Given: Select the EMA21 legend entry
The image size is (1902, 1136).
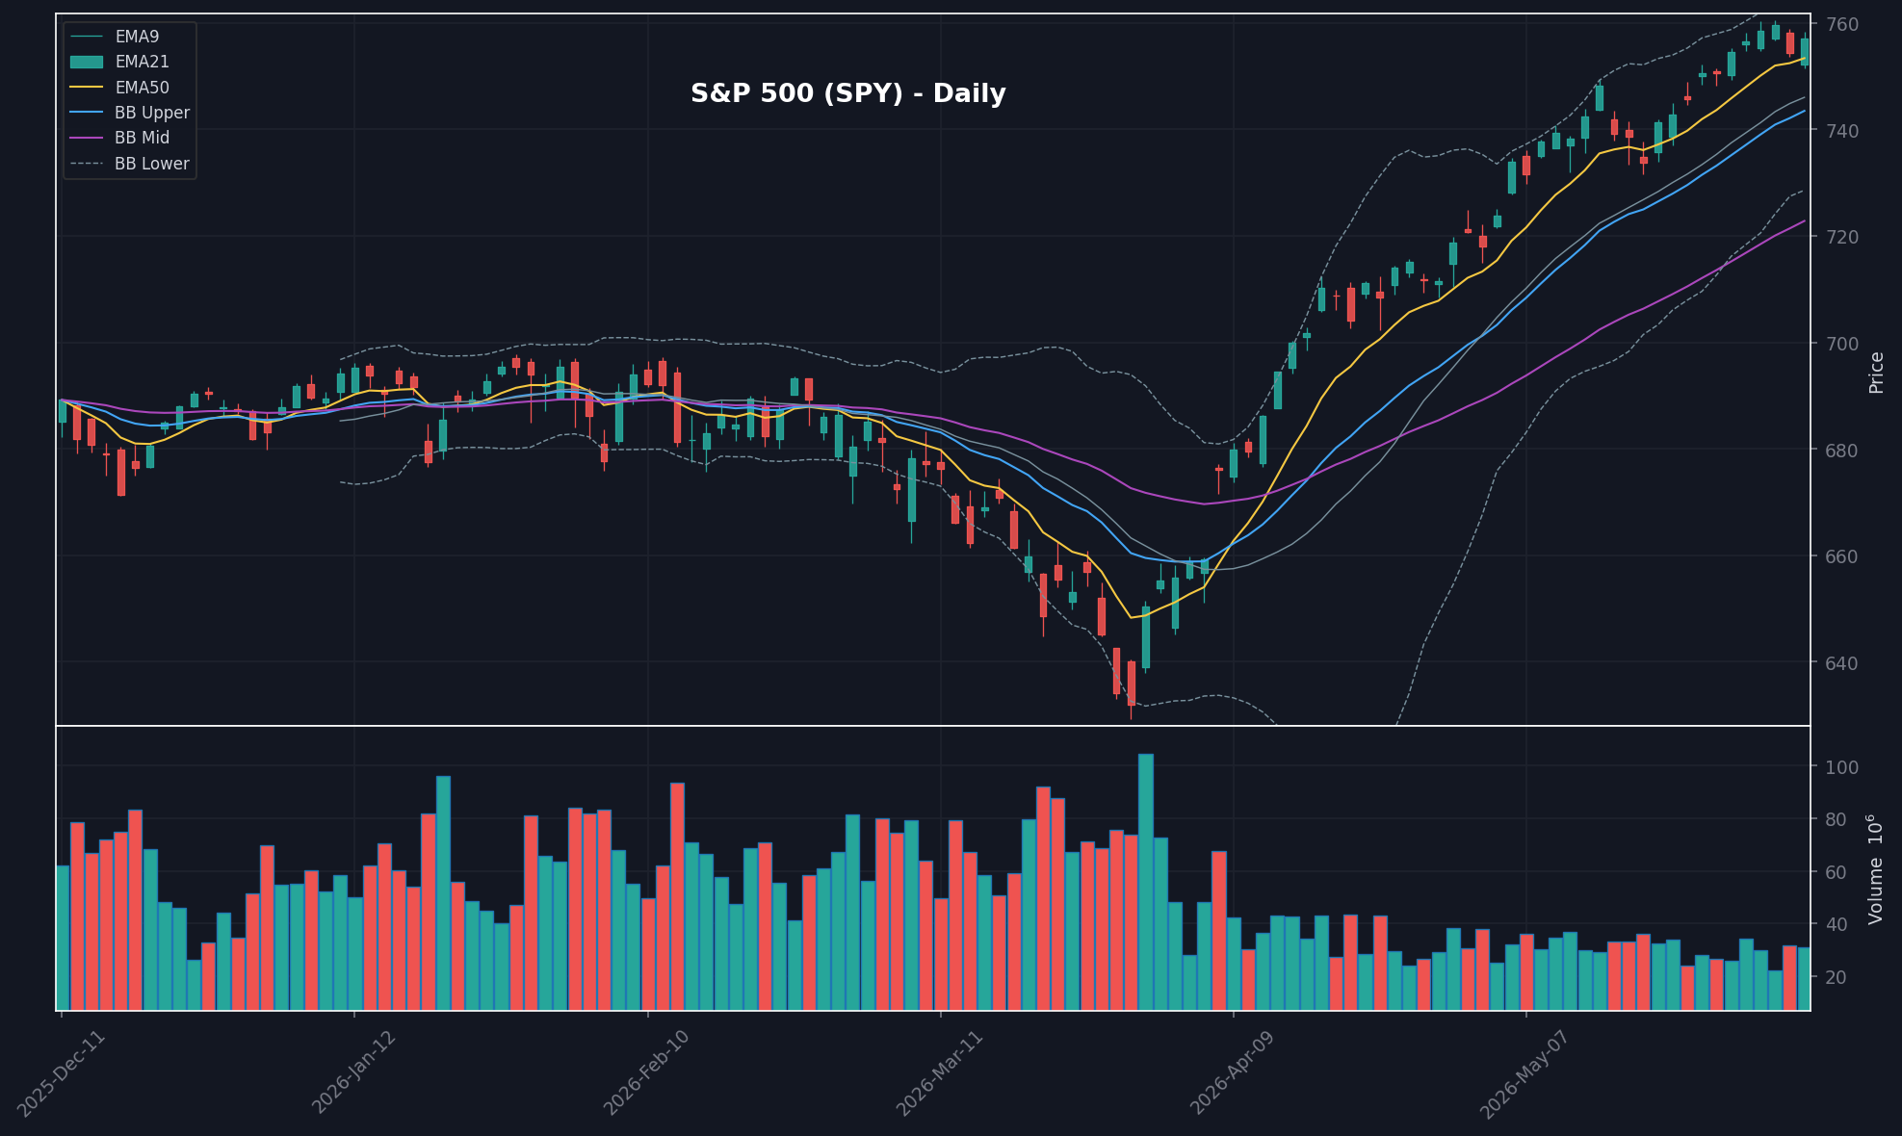Looking at the screenshot, I should pos(120,62).
